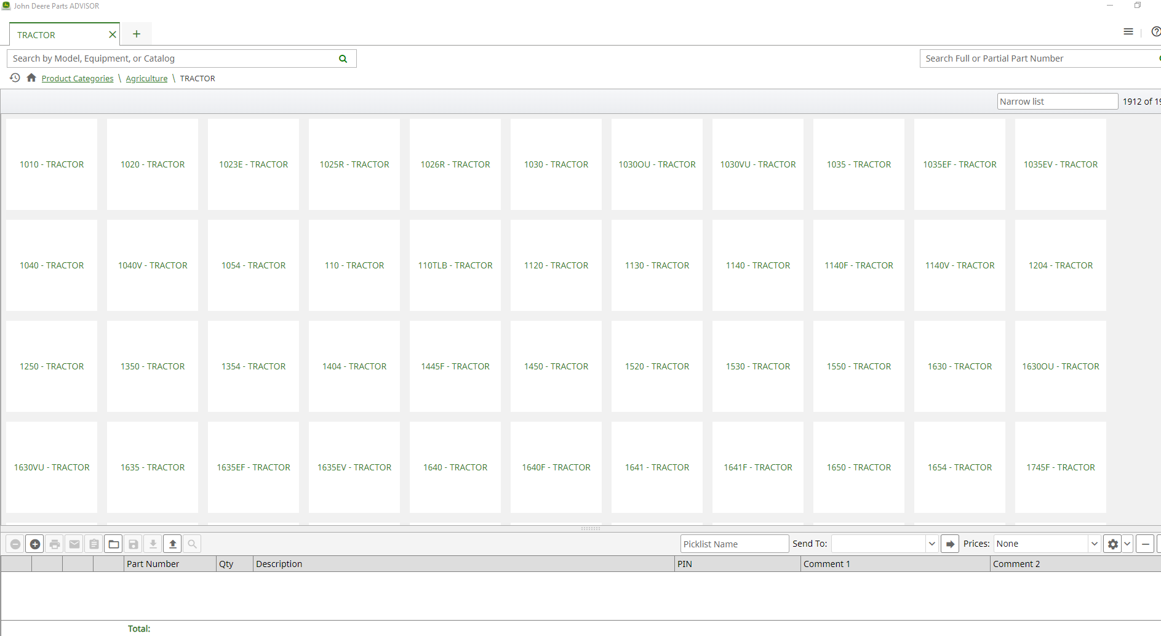1161x636 pixels.
Task: Go to the home icon in breadcrumb
Action: click(31, 78)
